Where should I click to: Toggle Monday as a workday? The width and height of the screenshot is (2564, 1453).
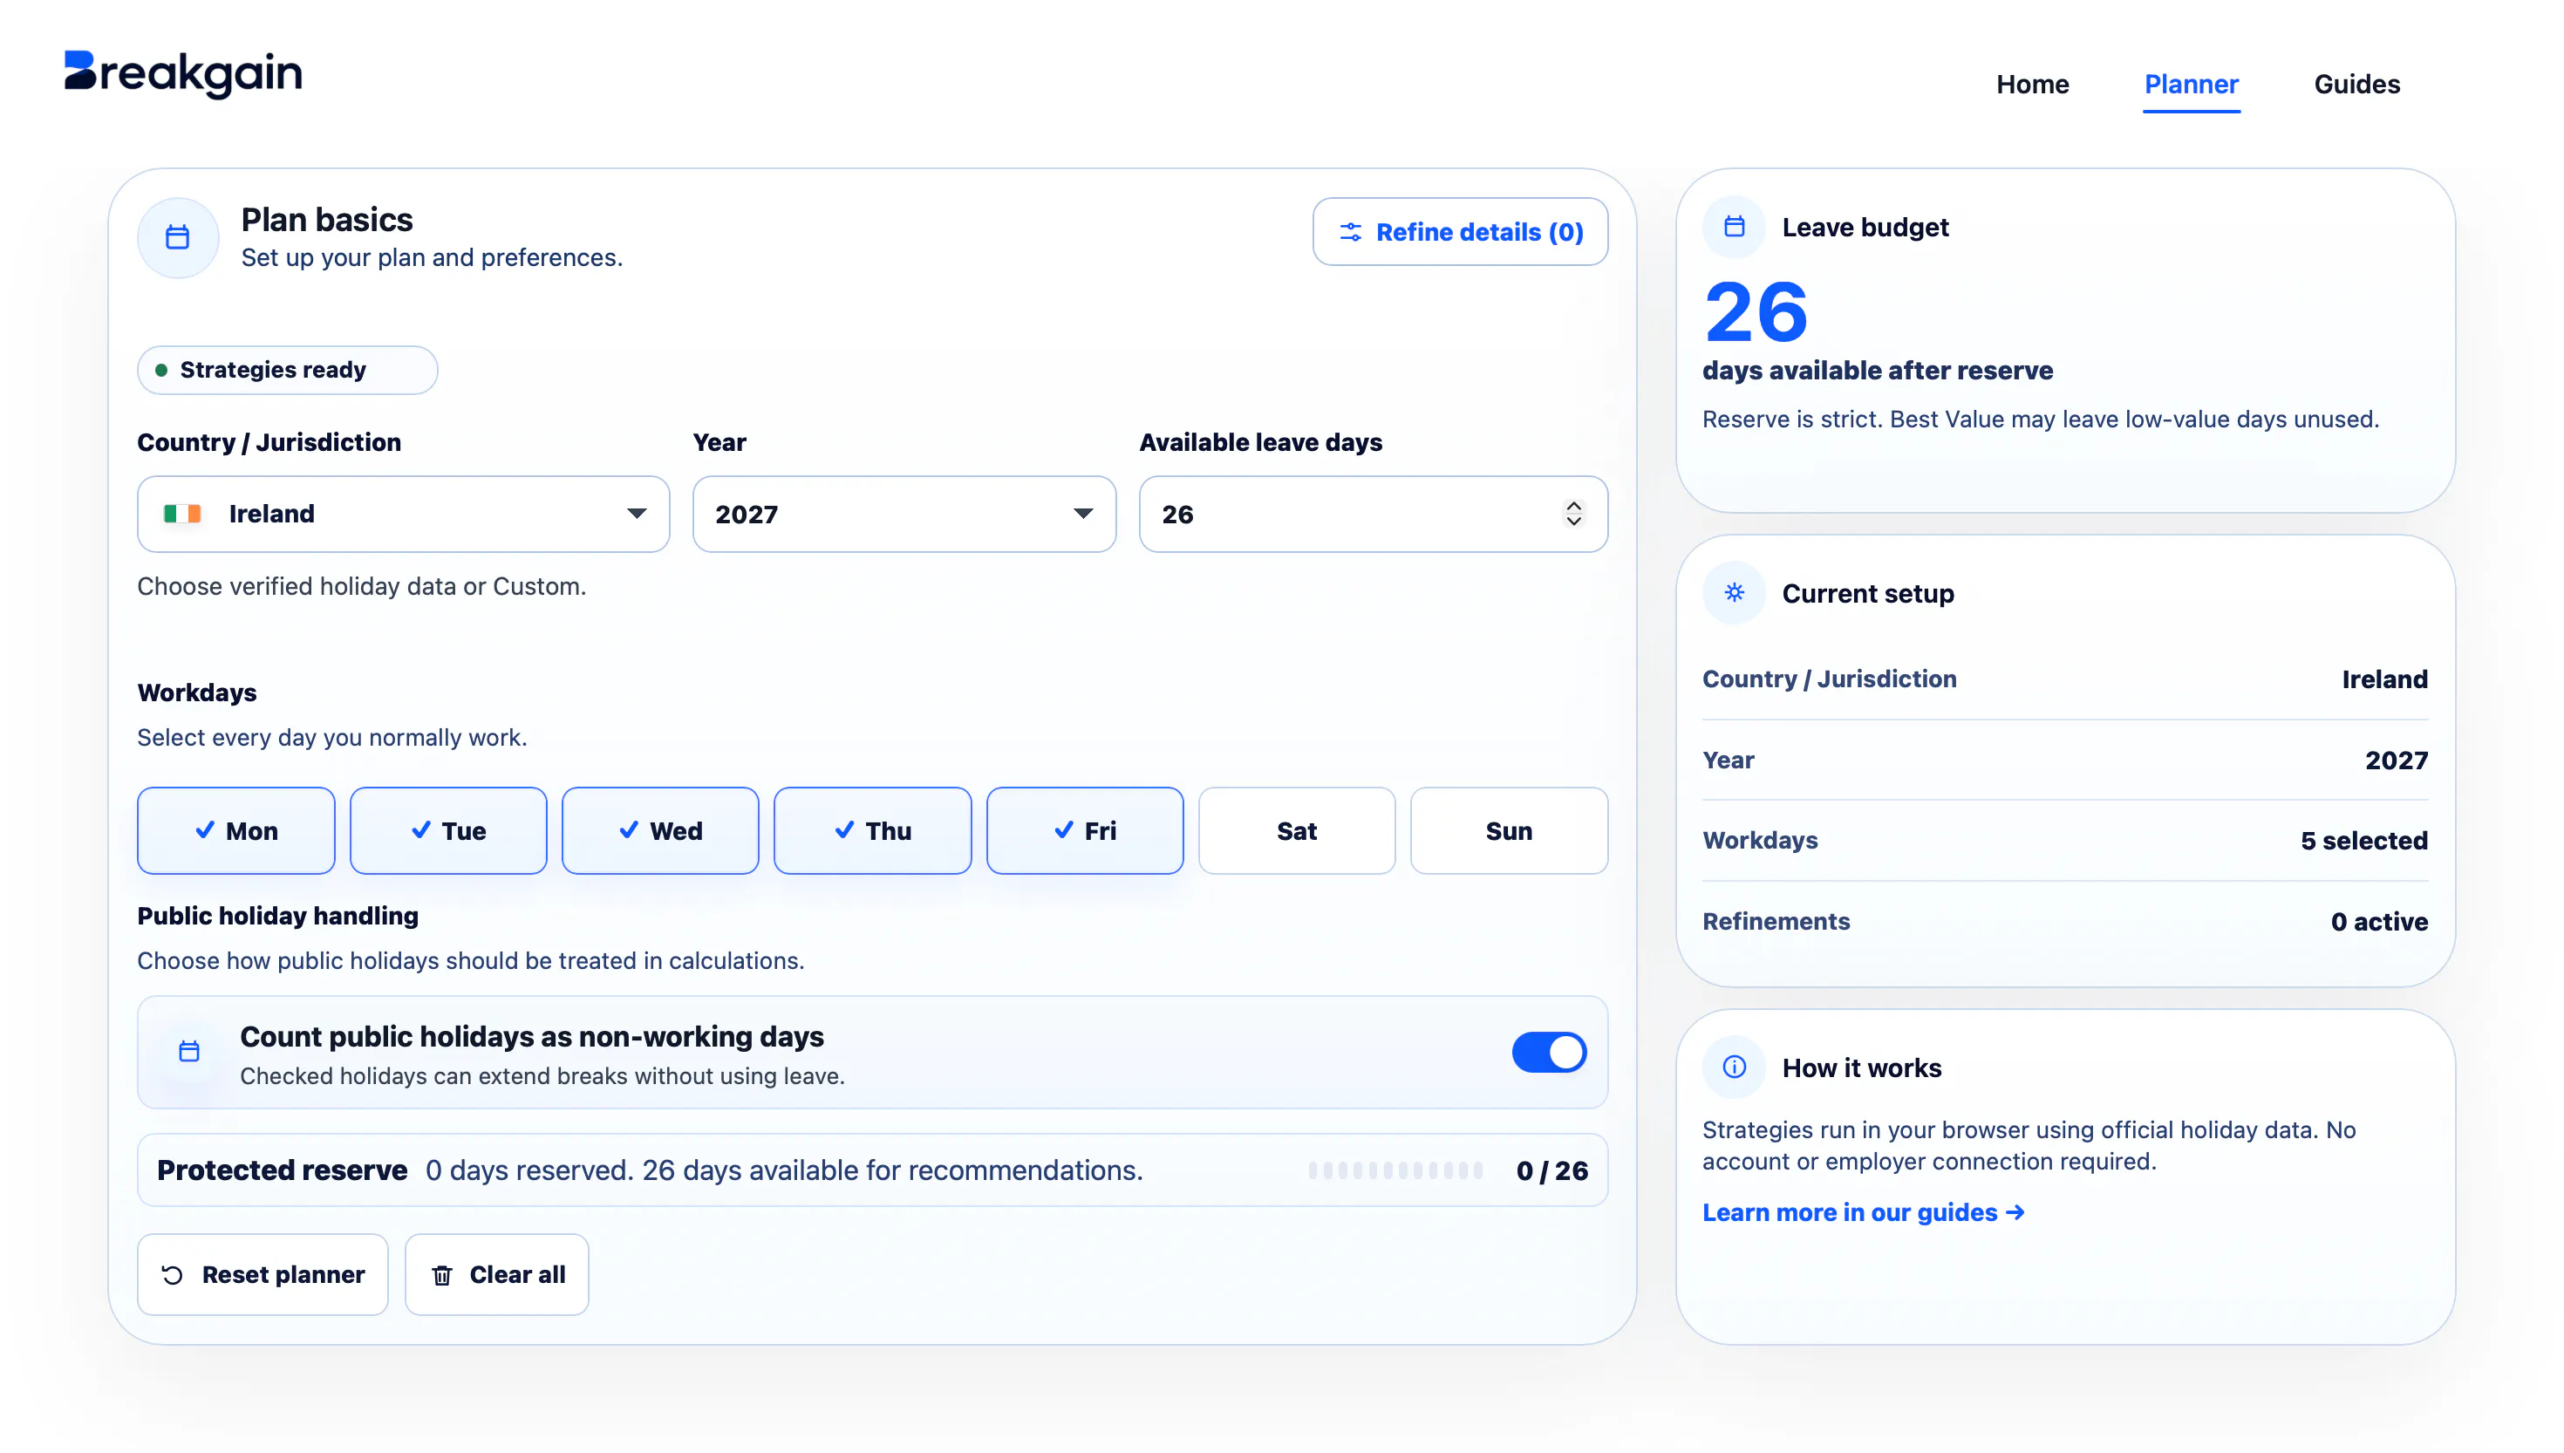click(x=236, y=830)
